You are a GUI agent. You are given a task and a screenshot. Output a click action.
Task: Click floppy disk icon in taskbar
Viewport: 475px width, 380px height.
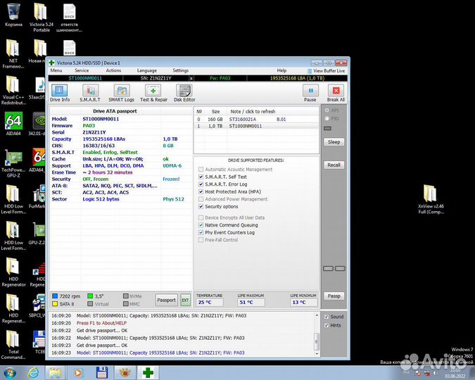(102, 373)
